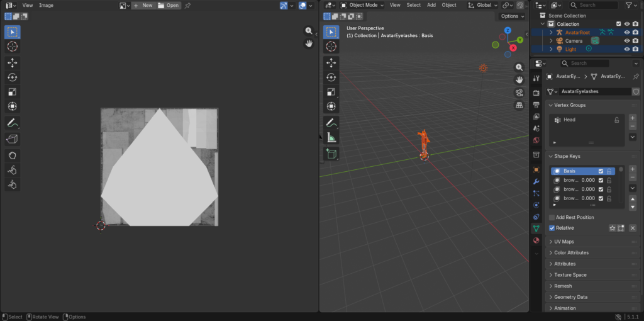Pin the image with the pin icon
644x321 pixels.
(187, 5)
